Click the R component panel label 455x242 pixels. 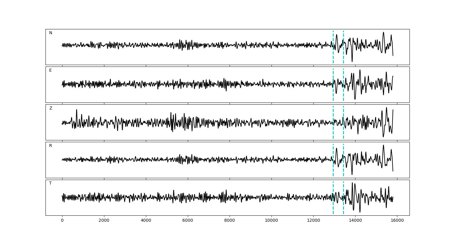point(51,146)
